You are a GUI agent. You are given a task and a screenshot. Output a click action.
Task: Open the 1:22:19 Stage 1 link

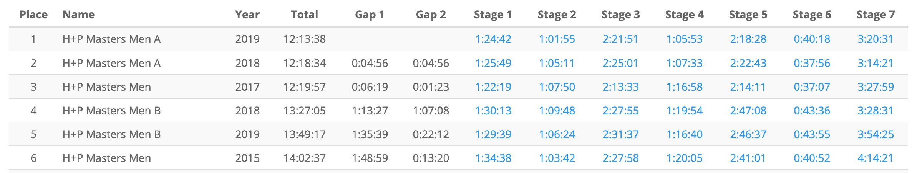[493, 87]
